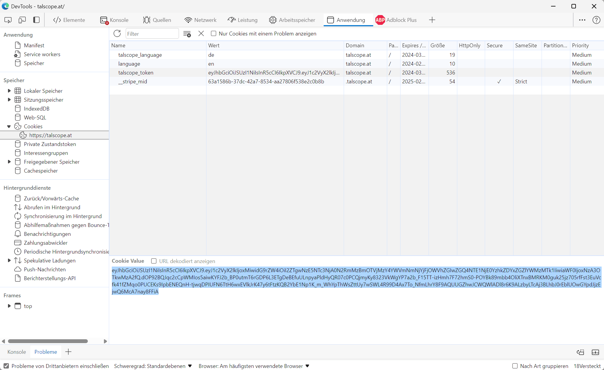
Task: Switch to the Quellen tab
Action: tap(157, 20)
